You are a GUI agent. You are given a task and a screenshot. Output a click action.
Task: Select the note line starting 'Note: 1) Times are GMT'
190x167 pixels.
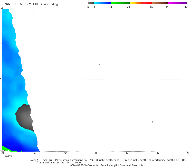(x=108, y=160)
